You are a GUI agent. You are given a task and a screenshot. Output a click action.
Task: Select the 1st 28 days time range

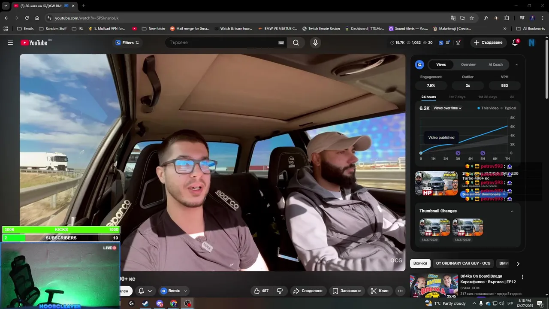488,97
